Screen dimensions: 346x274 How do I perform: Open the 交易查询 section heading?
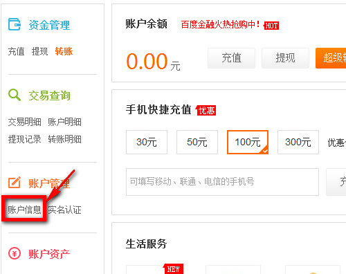click(x=49, y=95)
